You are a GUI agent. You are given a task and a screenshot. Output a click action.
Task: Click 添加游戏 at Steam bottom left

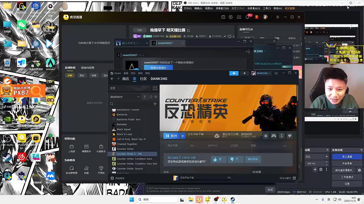[x=118, y=178]
